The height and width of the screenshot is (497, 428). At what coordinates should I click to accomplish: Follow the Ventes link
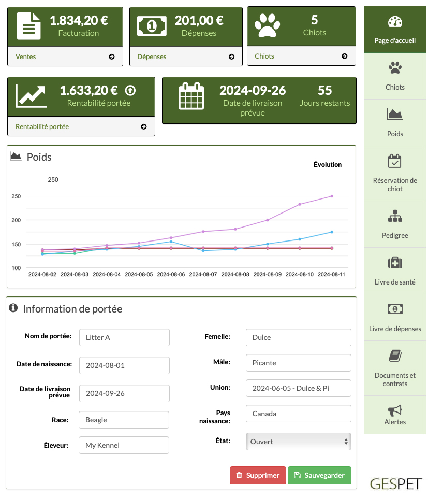pyautogui.click(x=26, y=56)
